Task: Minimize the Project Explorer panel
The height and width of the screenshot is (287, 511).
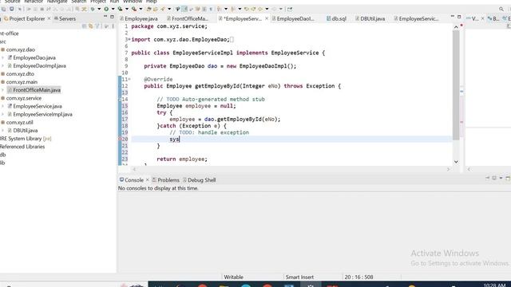Action: 105,17
